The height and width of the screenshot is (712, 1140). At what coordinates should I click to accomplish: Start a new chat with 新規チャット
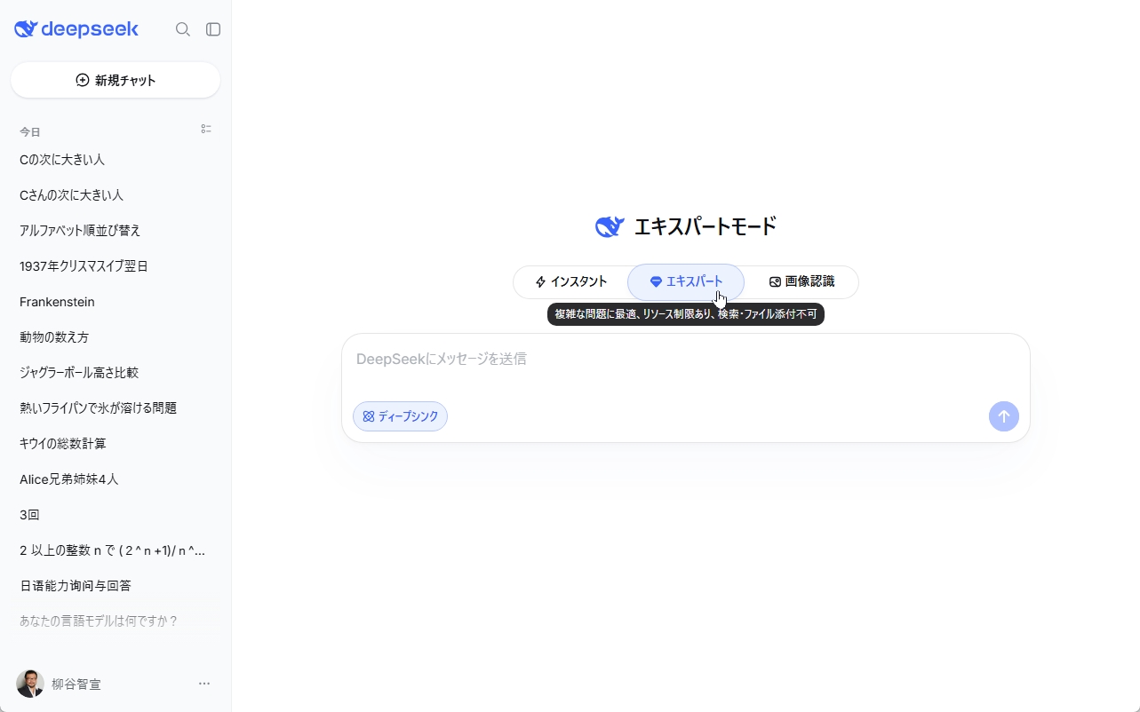[116, 80]
